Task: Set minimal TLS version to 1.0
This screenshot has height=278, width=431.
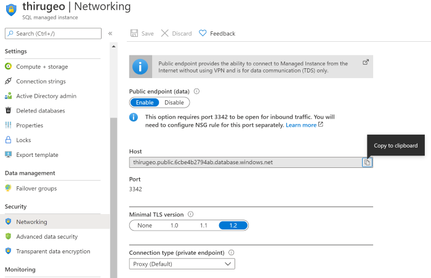Action: coord(174,226)
